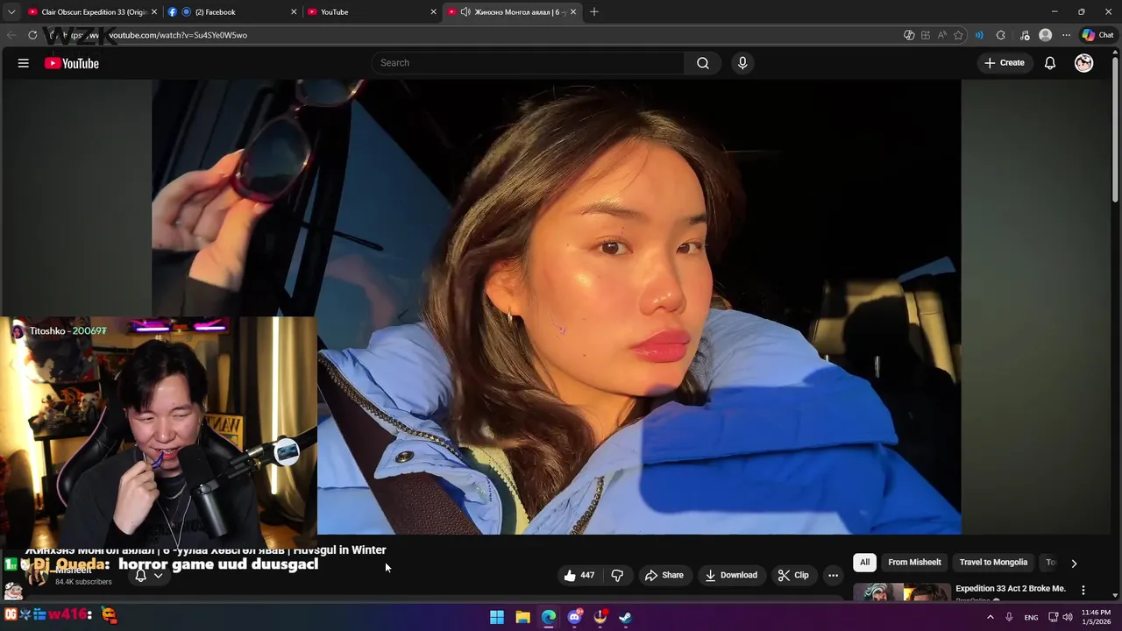Open the taskbar volume control

click(x=1067, y=617)
